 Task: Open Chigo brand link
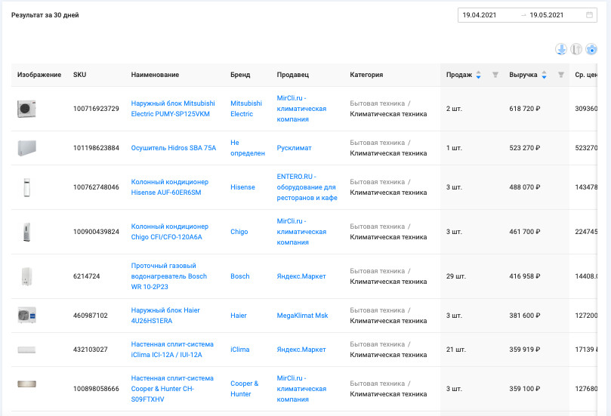click(x=239, y=232)
